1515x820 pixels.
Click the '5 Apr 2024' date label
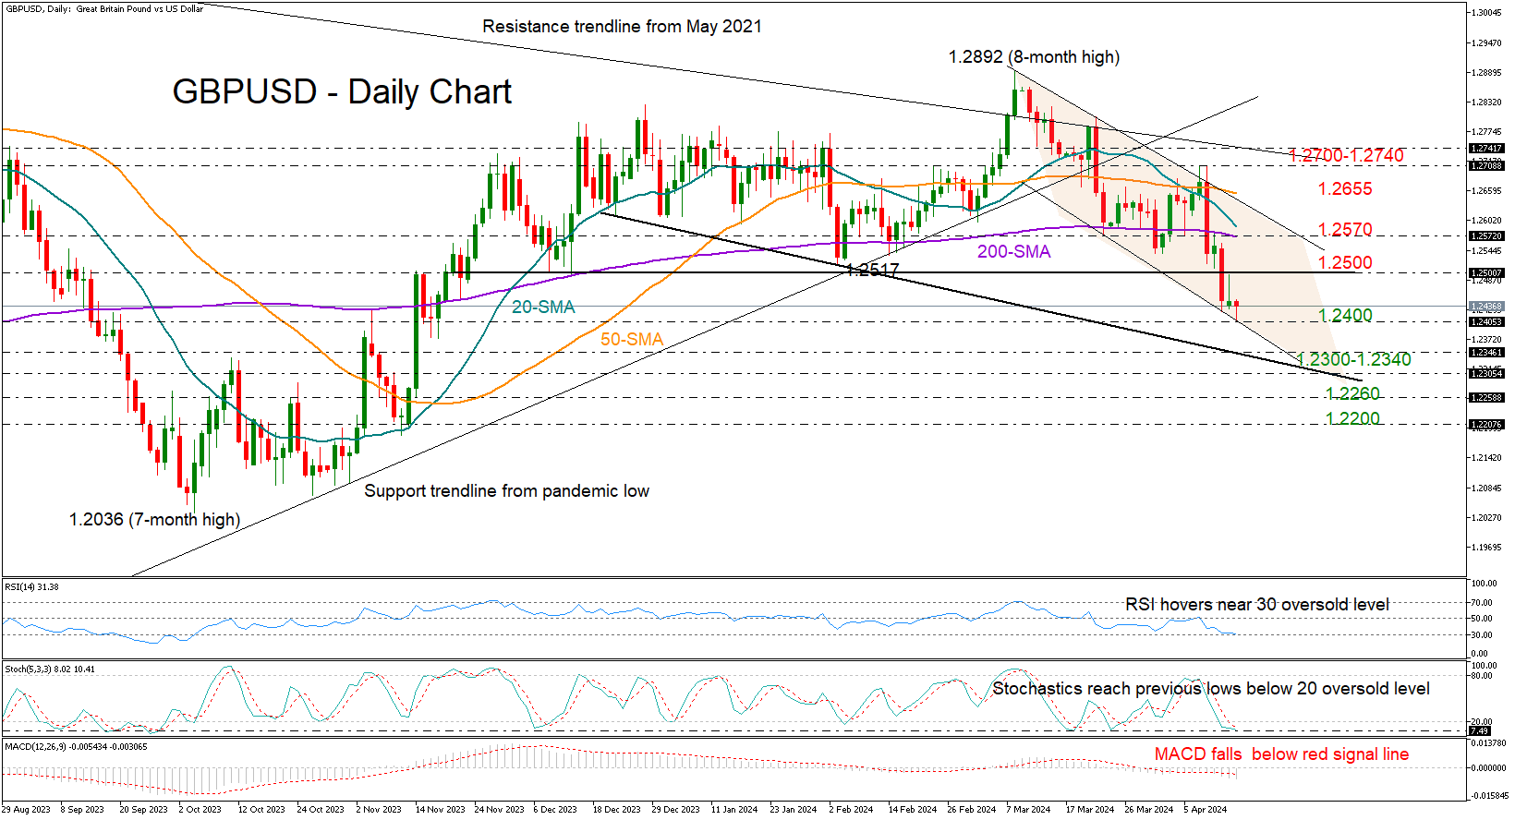coord(1206,809)
